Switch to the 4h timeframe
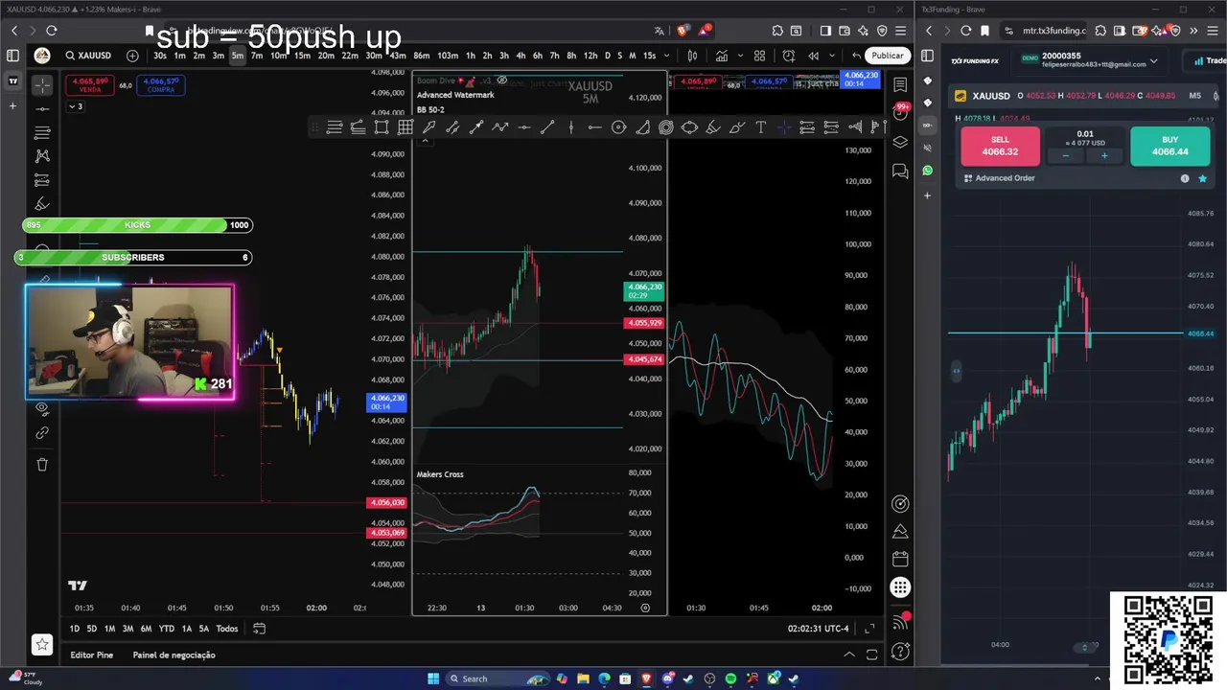This screenshot has height=690, width=1227. (521, 56)
